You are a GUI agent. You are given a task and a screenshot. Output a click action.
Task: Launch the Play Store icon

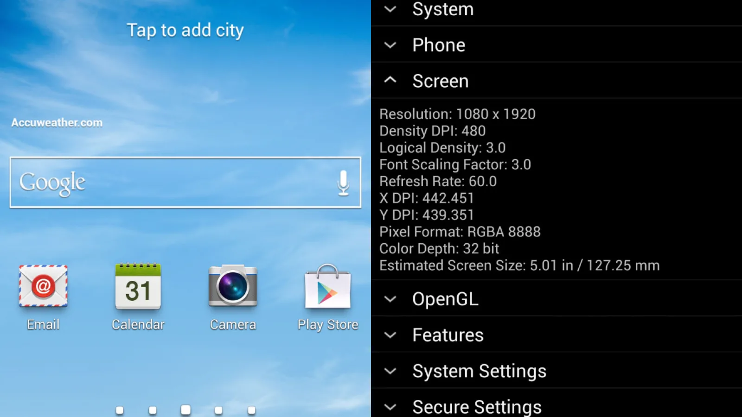click(x=328, y=286)
